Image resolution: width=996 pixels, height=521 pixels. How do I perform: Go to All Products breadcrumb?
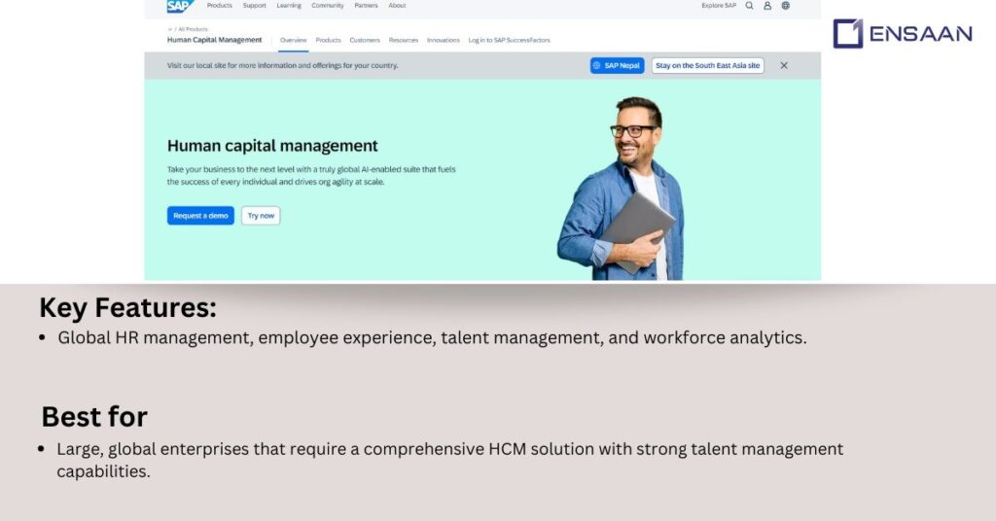coord(193,29)
